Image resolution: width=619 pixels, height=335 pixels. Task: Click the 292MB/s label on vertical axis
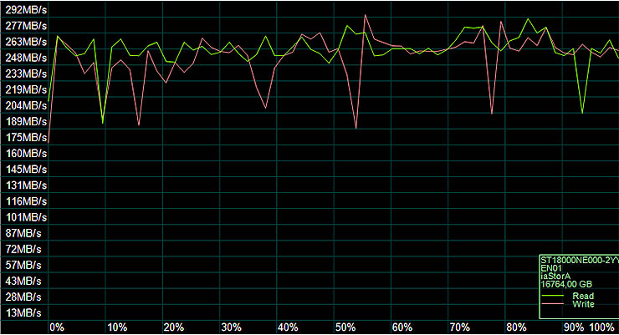click(23, 10)
